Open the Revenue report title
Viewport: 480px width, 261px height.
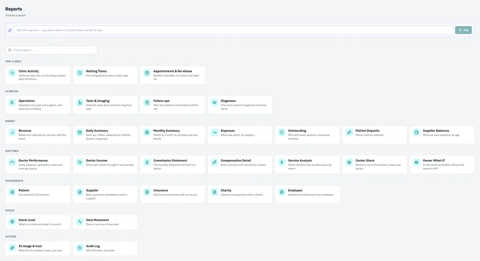[x=25, y=130]
